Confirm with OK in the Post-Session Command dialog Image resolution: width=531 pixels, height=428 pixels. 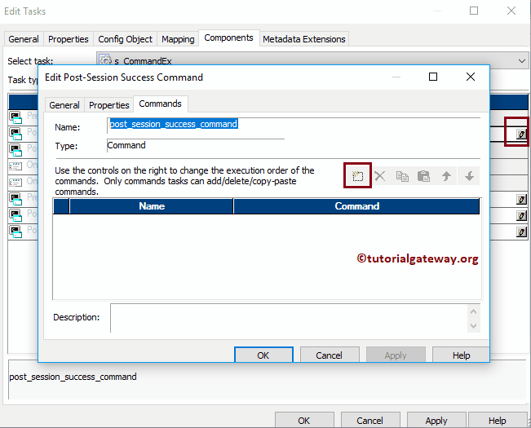[263, 355]
